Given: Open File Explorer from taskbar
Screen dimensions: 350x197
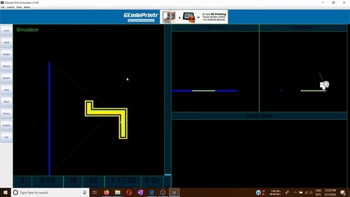Looking at the screenshot, I should tap(118, 192).
